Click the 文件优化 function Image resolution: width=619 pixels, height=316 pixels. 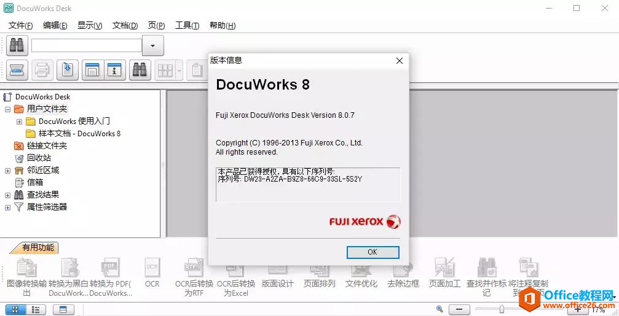coord(361,283)
